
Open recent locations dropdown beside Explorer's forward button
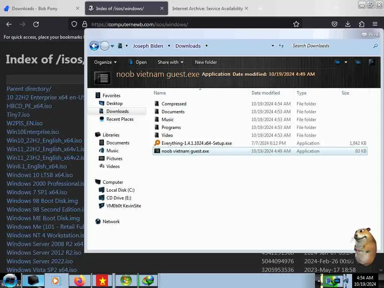112,46
